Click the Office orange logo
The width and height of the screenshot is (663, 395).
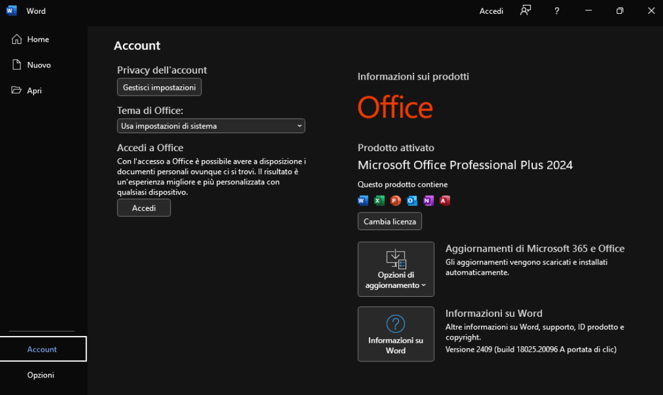[395, 107]
